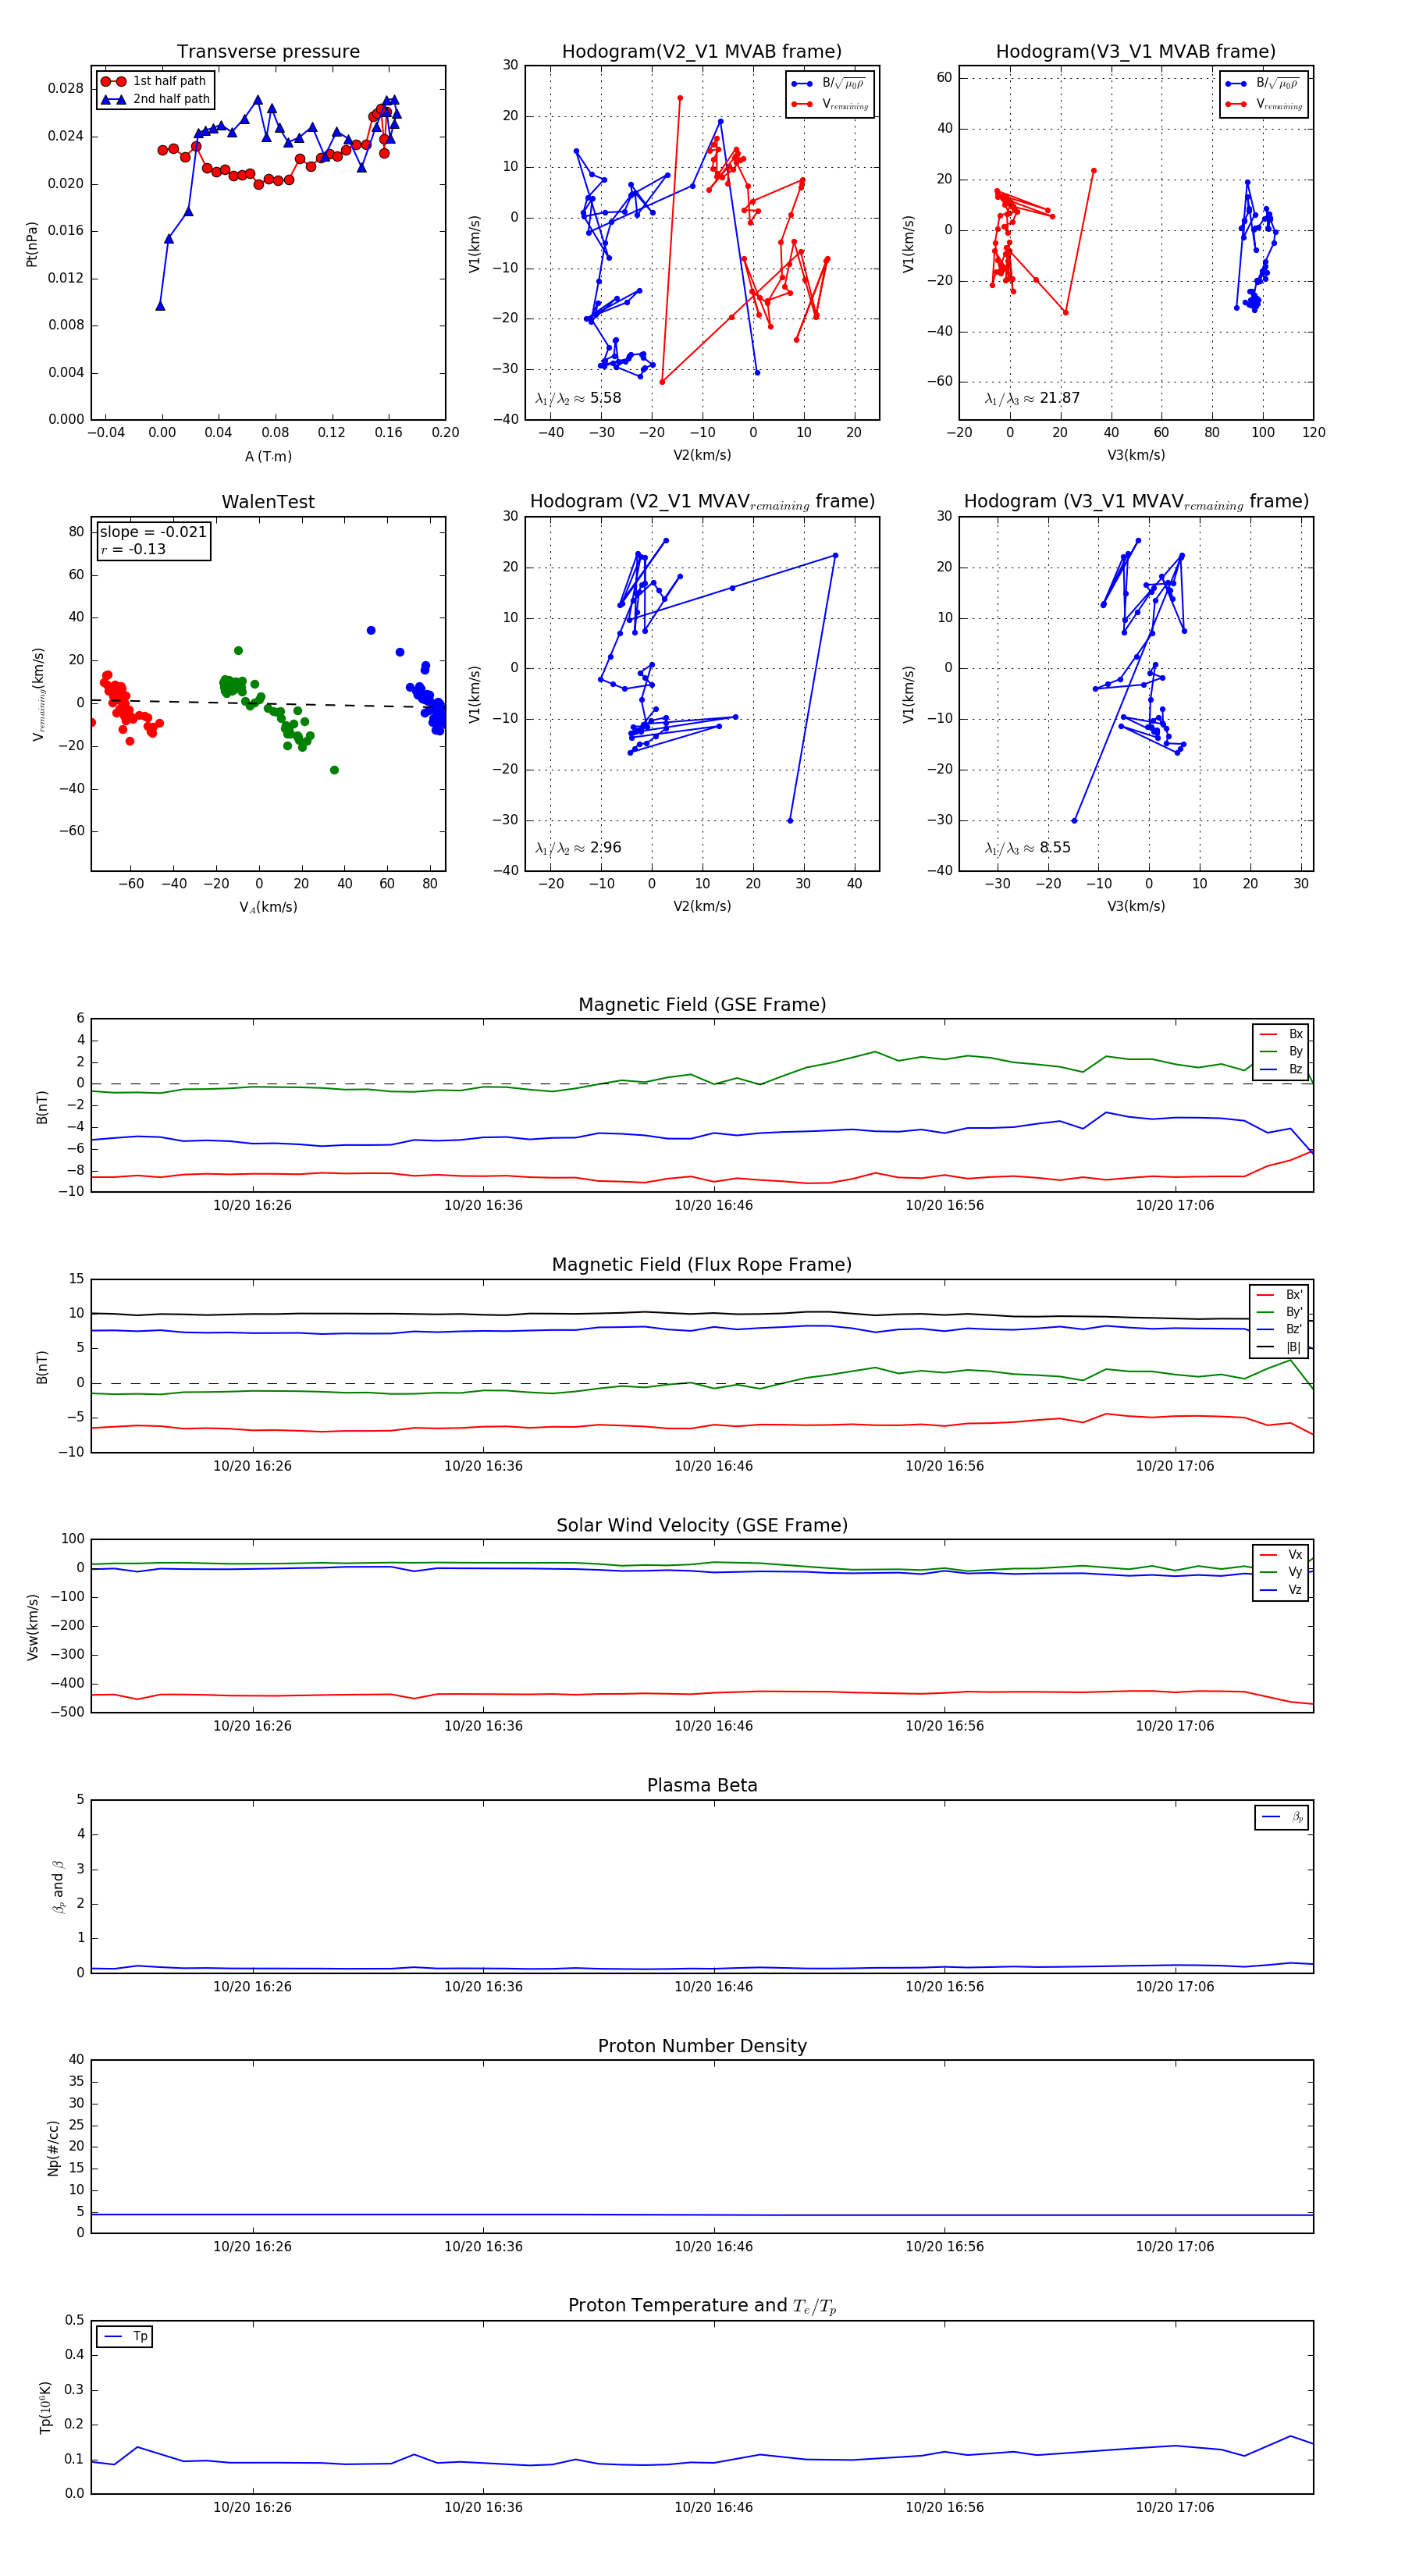Click 'Hodogram(V2_V1 MVAB frame)' title

coord(701,52)
